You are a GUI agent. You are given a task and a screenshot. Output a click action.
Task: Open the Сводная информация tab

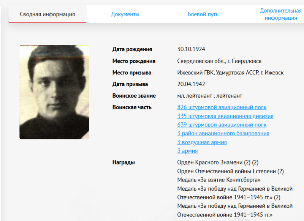click(47, 14)
